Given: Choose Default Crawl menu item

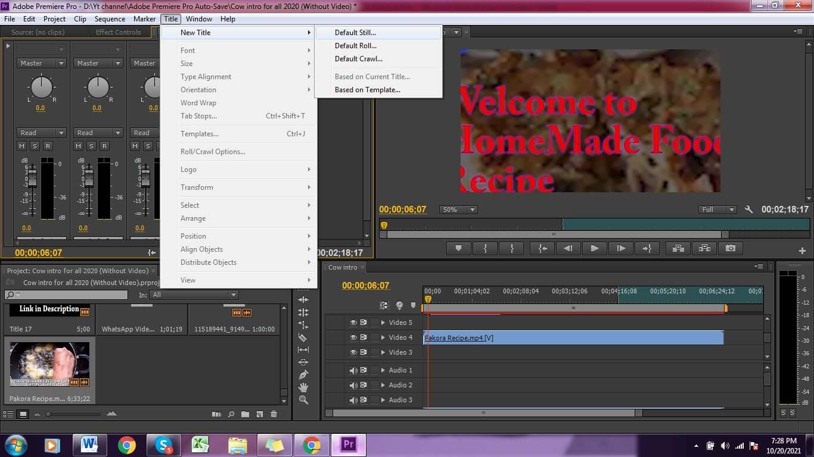Looking at the screenshot, I should [x=378, y=59].
